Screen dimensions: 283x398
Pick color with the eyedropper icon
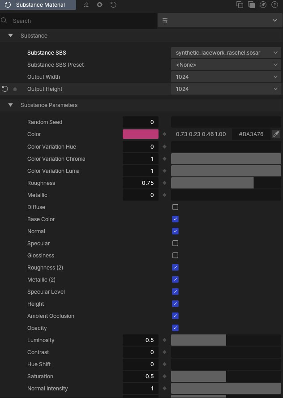click(276, 134)
